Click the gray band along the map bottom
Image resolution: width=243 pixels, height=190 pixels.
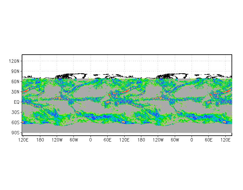tap(124, 129)
